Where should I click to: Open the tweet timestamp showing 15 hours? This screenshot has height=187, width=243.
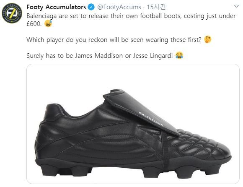pos(156,7)
